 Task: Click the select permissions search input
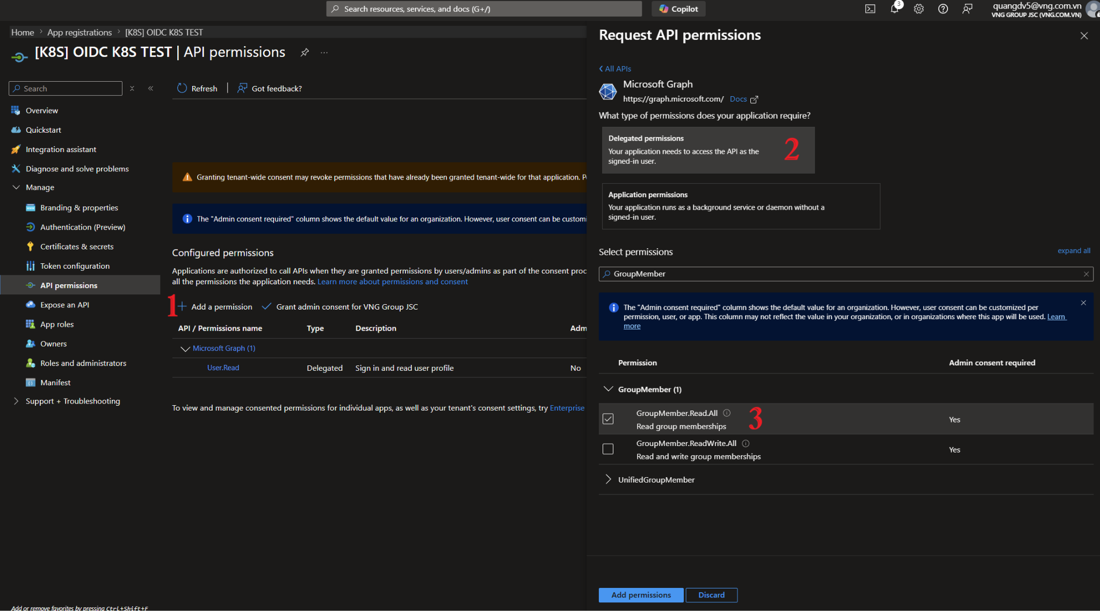[846, 274]
